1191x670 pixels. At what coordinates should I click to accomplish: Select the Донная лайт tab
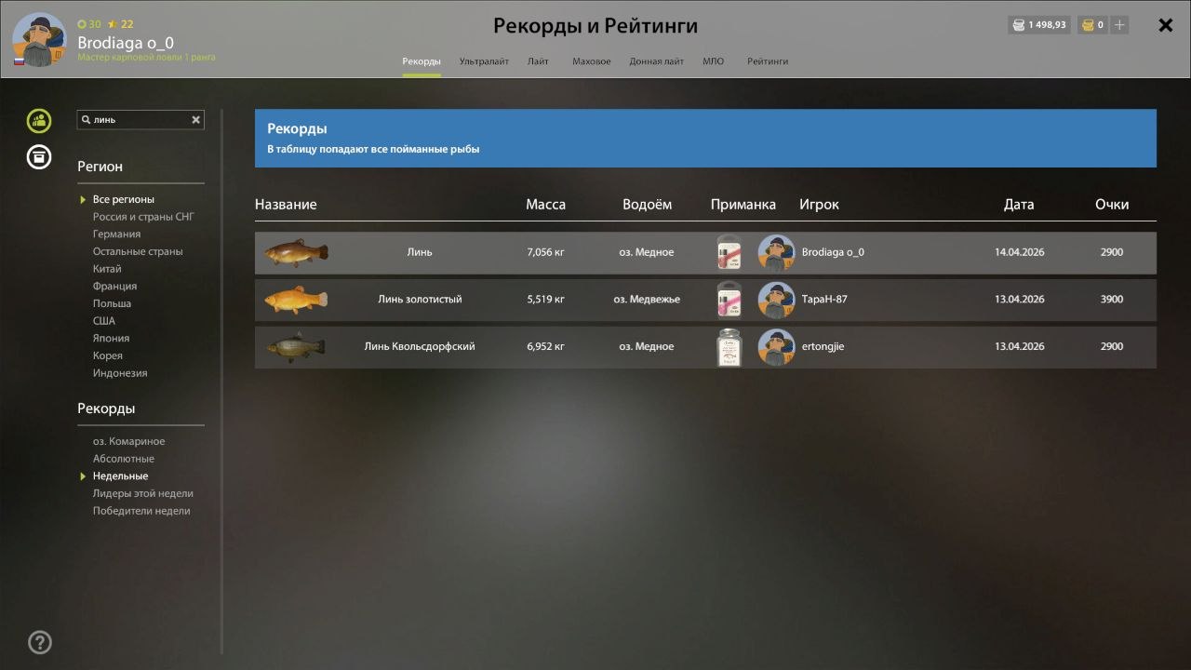[656, 61]
